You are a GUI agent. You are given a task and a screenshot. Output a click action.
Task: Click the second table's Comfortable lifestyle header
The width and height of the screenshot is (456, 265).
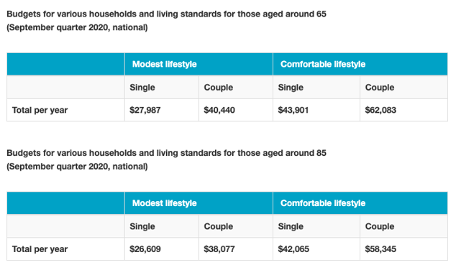(360, 203)
